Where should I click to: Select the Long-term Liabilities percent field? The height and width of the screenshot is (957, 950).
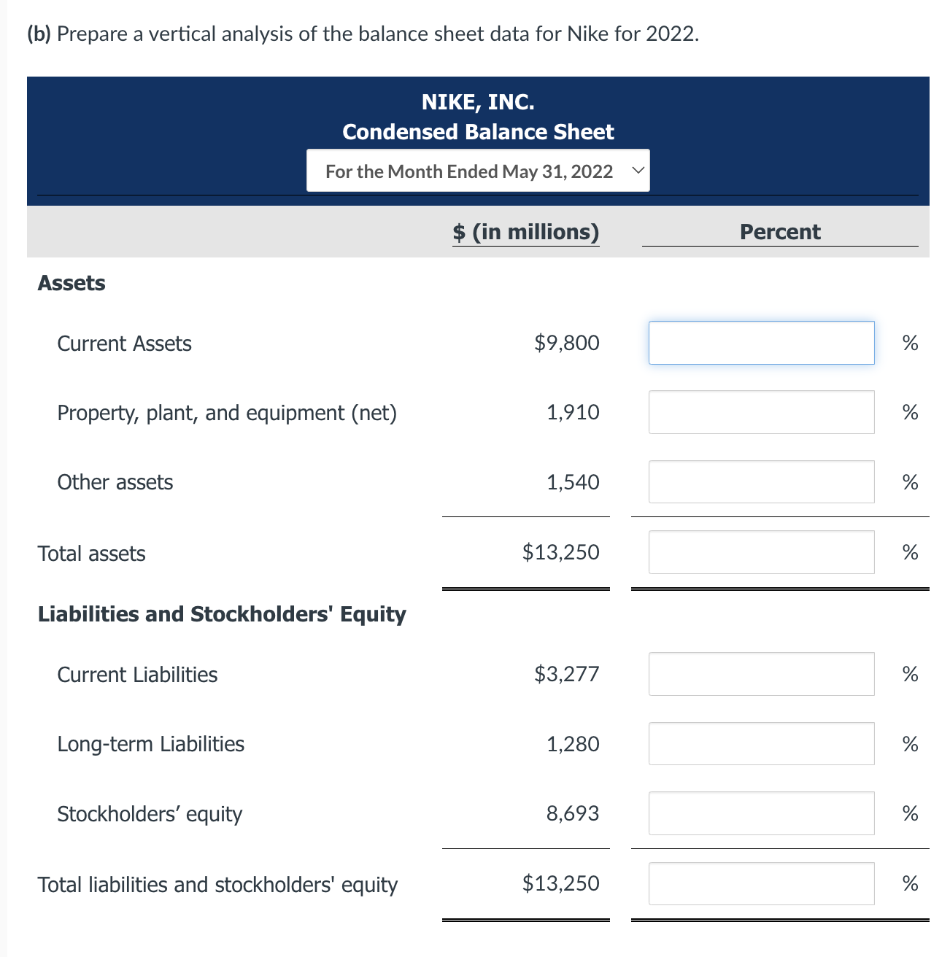tap(761, 743)
